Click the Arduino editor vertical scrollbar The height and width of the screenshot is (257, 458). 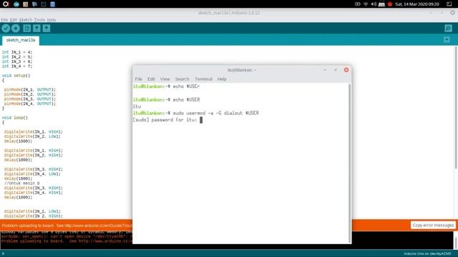(456, 107)
